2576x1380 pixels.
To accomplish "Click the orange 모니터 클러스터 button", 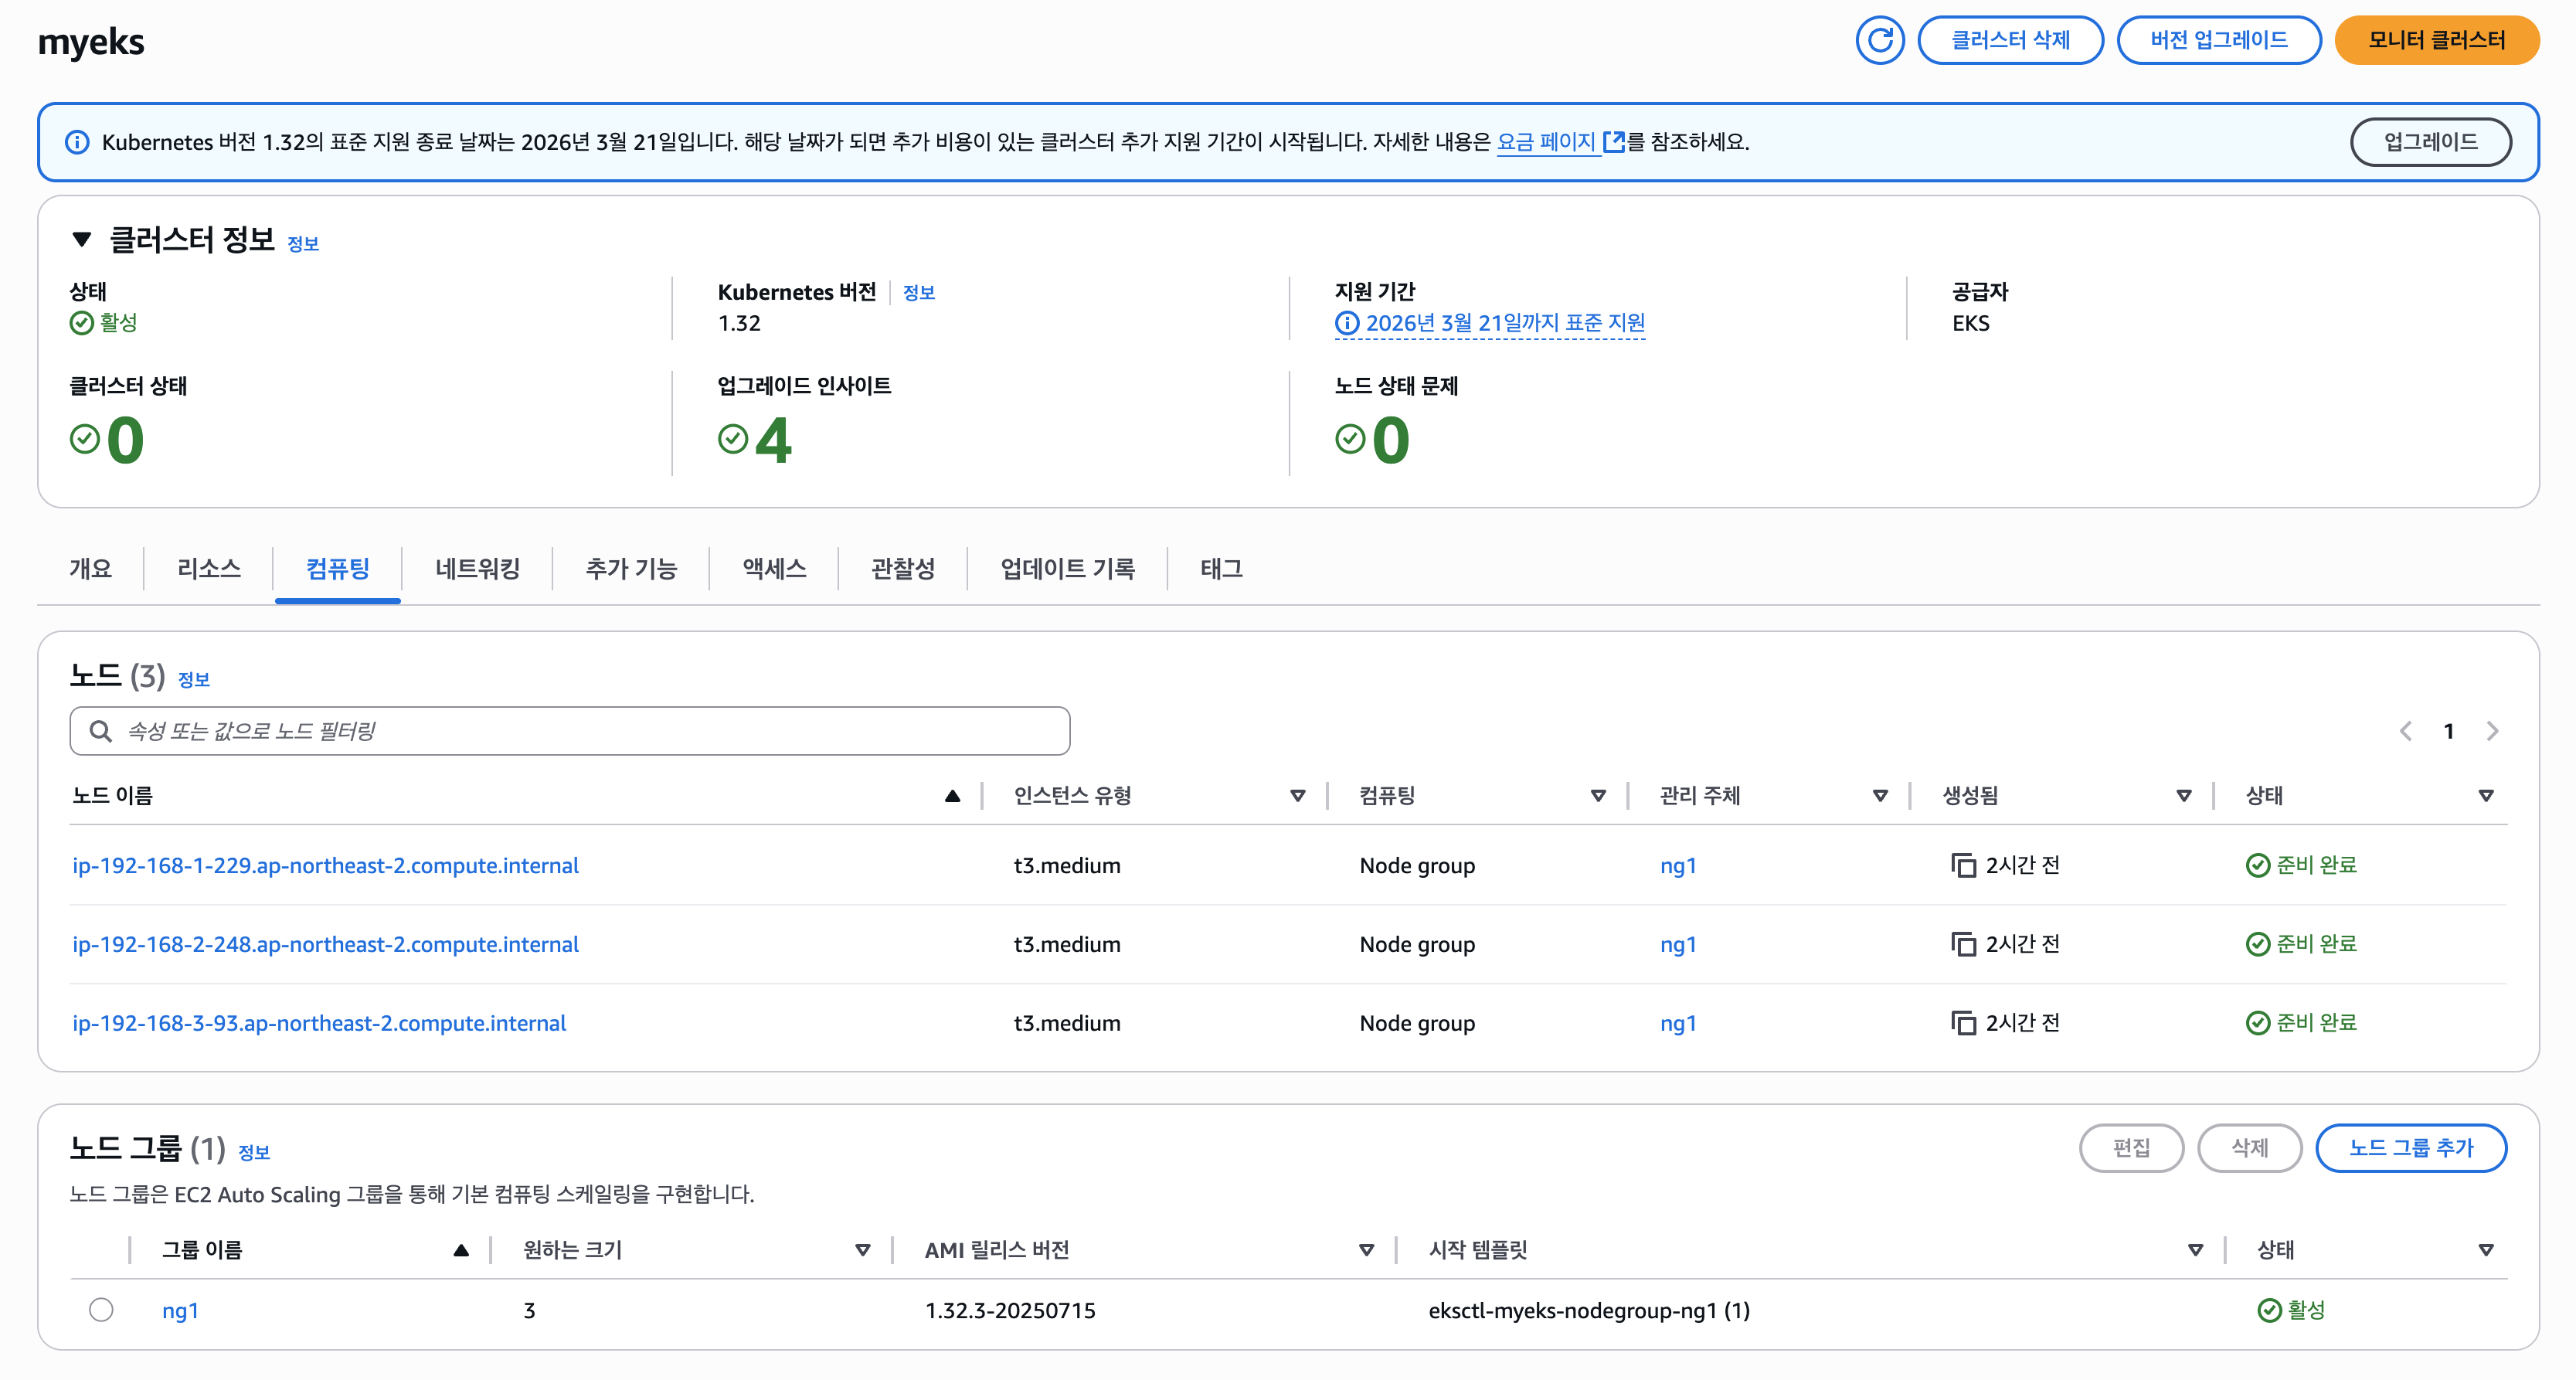I will click(x=2436, y=41).
